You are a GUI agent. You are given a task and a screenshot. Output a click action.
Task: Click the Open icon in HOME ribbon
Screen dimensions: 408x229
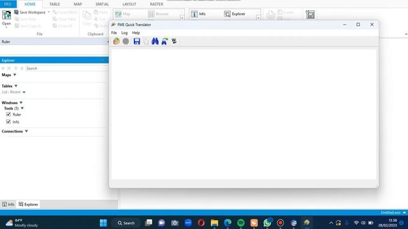click(6, 18)
